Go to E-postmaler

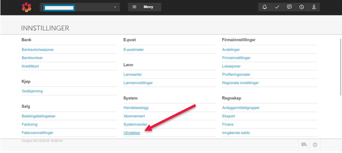(134, 50)
